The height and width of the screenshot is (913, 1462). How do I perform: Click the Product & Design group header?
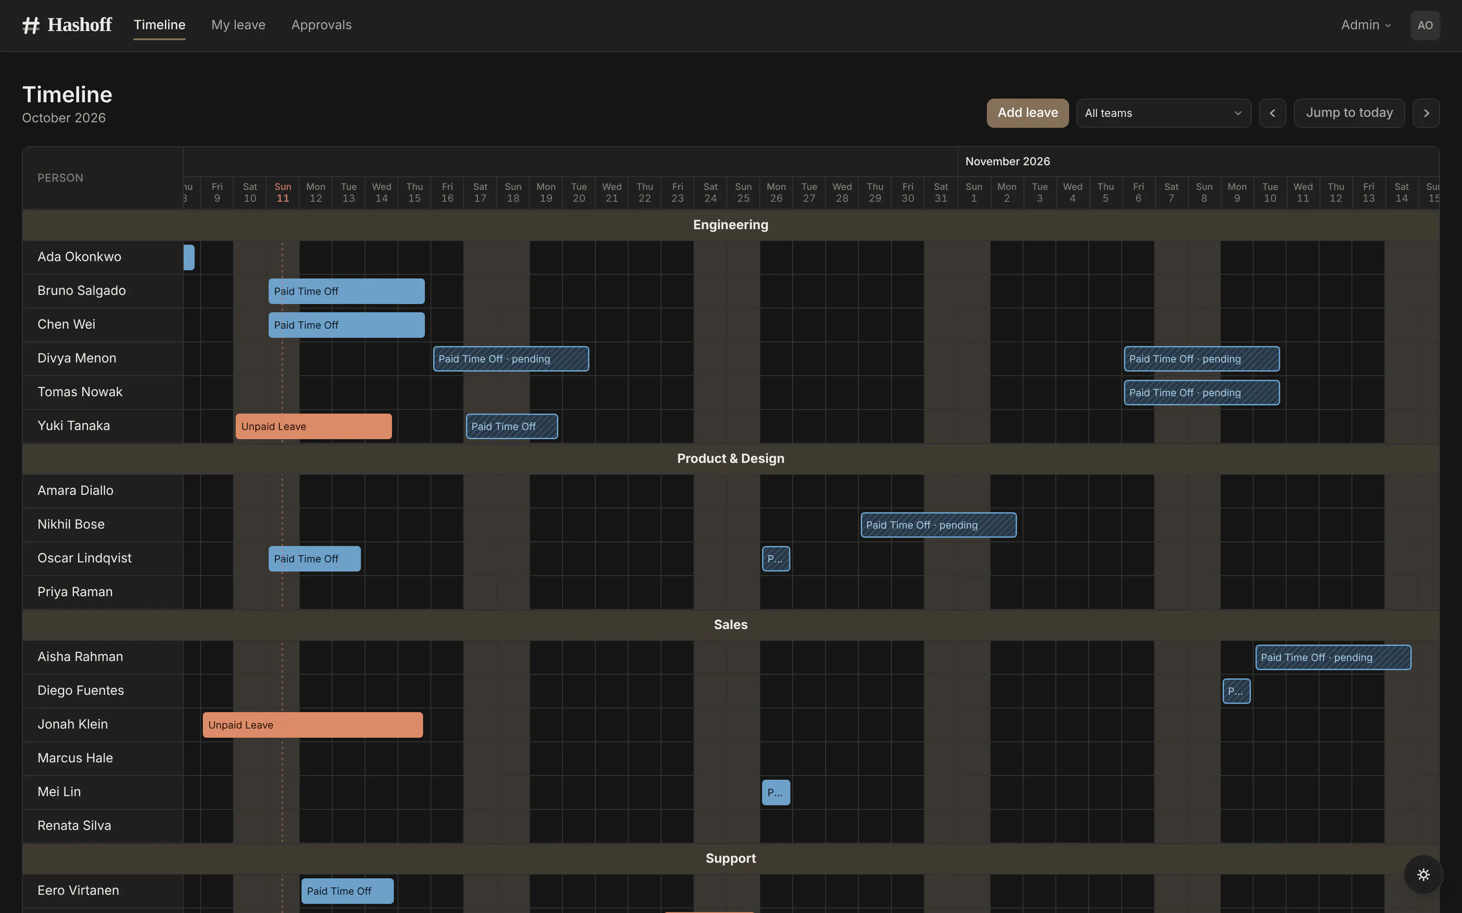(731, 458)
